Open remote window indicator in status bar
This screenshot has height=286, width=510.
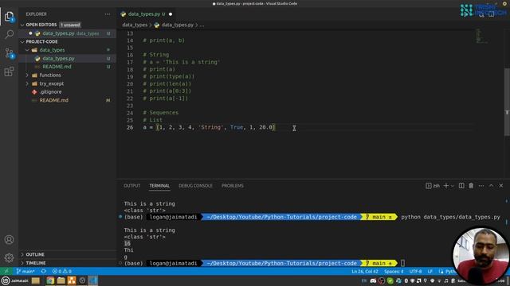coord(6,271)
